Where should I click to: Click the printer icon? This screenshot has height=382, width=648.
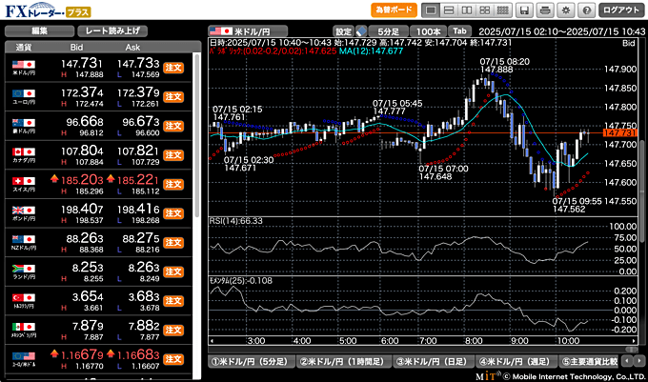[545, 10]
